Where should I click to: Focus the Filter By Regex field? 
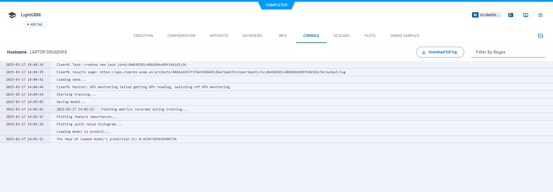508,52
